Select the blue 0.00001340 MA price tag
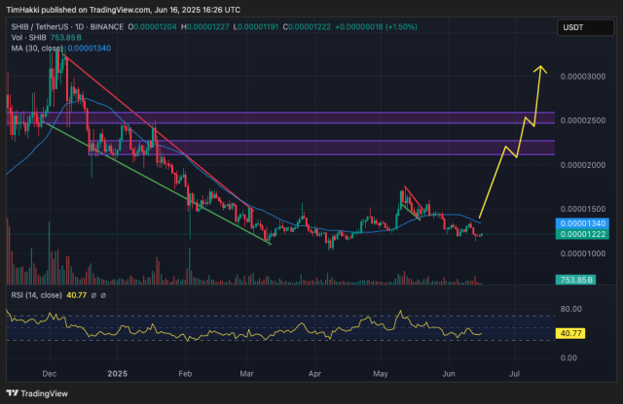Image resolution: width=623 pixels, height=404 pixels. [580, 223]
